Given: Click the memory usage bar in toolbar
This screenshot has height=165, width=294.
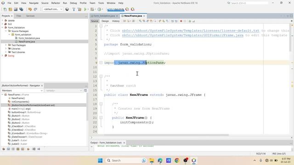Looking at the screenshot, I should [x=116, y=9].
